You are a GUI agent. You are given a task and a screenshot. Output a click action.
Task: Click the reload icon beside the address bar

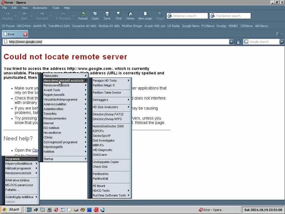(238, 42)
